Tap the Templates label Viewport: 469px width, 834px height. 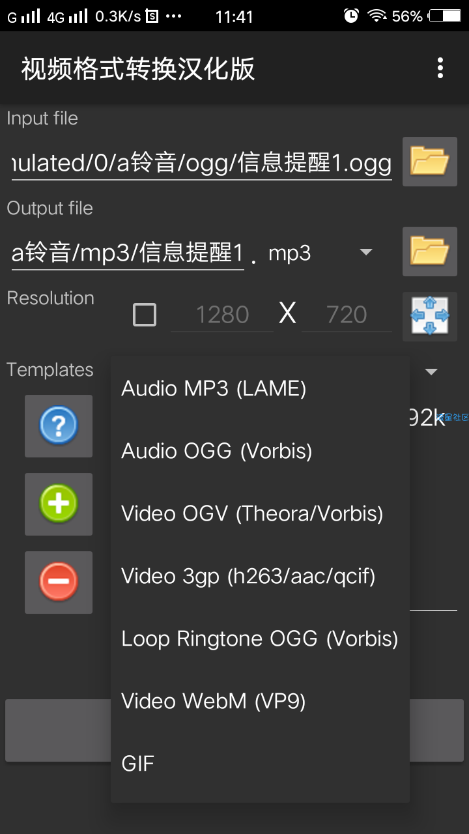pos(50,370)
